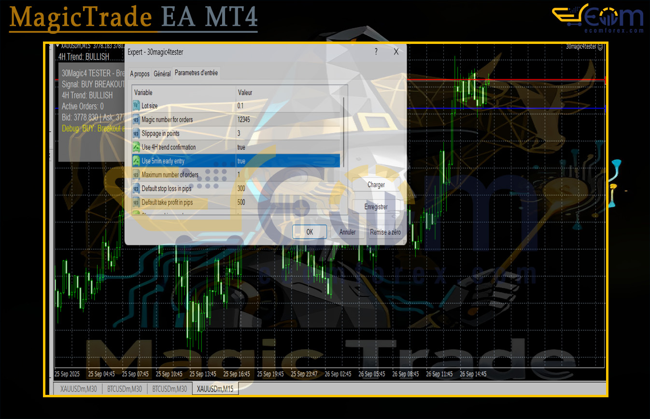
Task: Click the Enregistrer button to save settings
Action: tap(376, 207)
